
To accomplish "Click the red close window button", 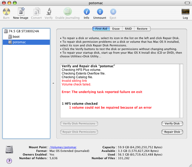I will pos(4,3).
